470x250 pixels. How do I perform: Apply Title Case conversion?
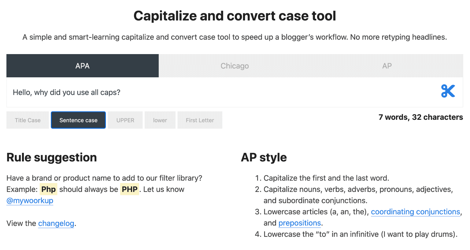[x=27, y=120]
